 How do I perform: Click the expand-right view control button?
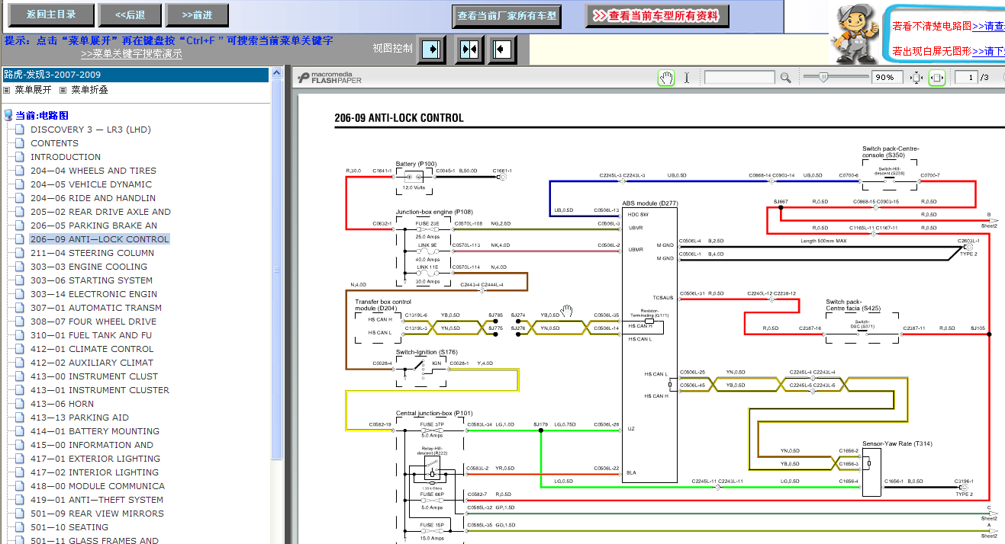432,50
